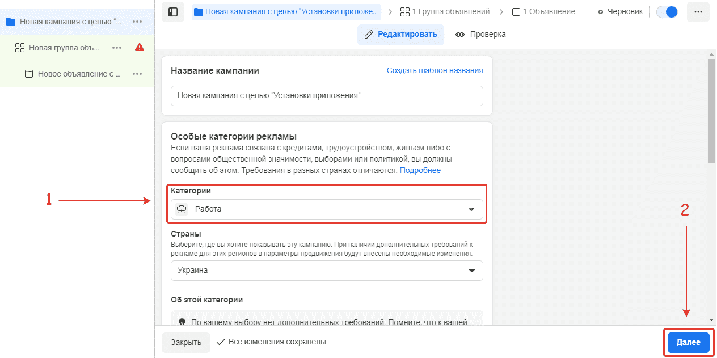The width and height of the screenshot is (717, 358).
Task: Click the Далее button
Action: click(688, 343)
